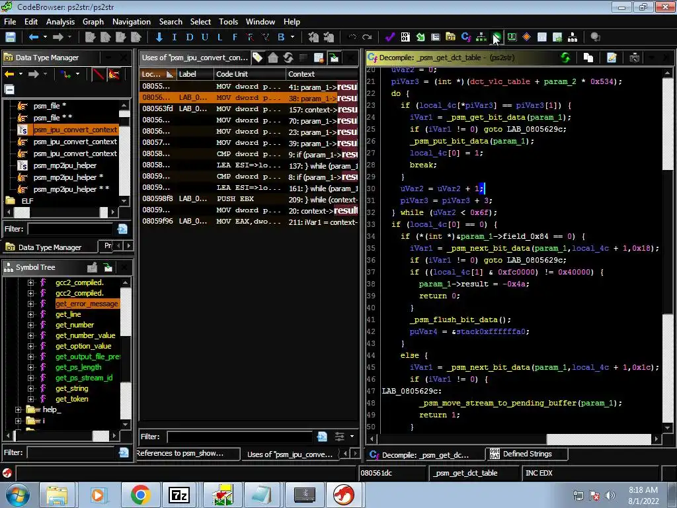Select row 080598f8 PUSH EBX
The width and height of the screenshot is (677, 508).
(249, 198)
